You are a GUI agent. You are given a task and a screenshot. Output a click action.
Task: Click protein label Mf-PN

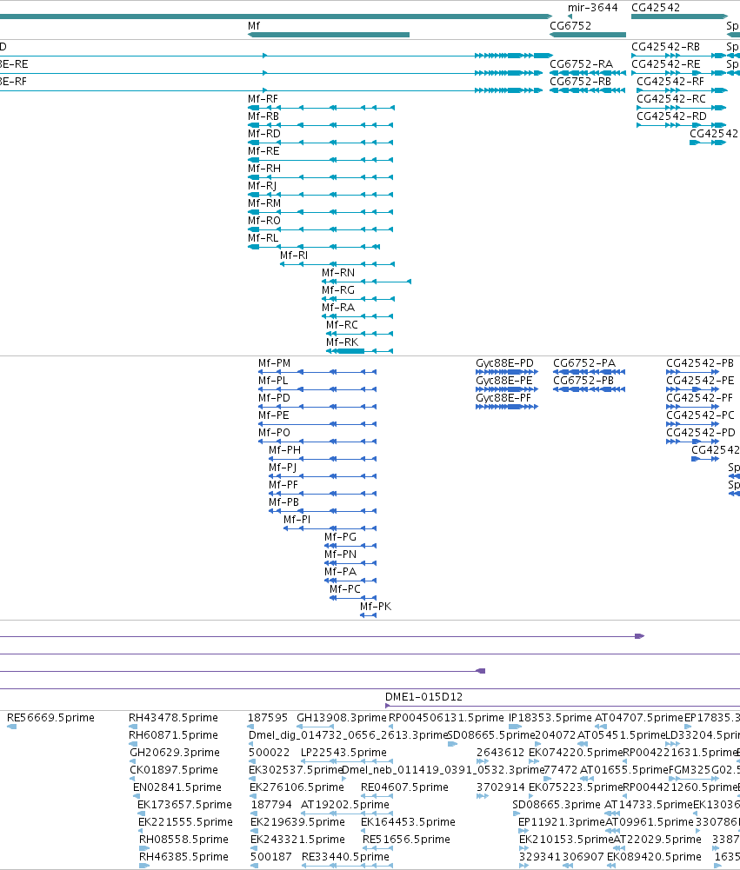point(340,555)
